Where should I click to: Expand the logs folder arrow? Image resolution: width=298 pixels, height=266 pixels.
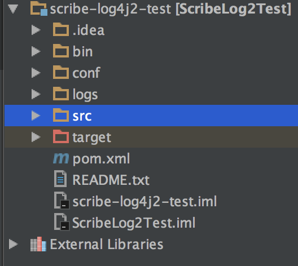(36, 94)
